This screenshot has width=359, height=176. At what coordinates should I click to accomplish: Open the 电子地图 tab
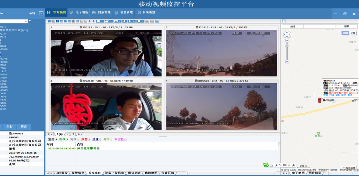pyautogui.click(x=79, y=13)
